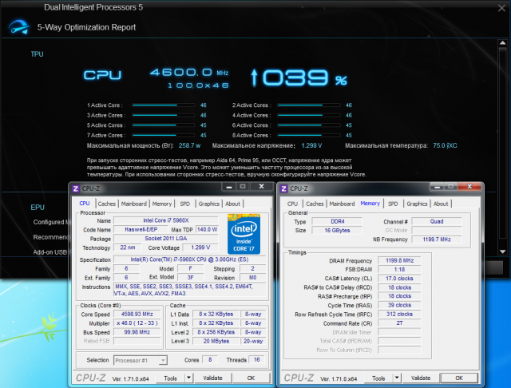Click the report vertical scrollbar thumb
The width and height of the screenshot is (511, 388).
pos(502,142)
